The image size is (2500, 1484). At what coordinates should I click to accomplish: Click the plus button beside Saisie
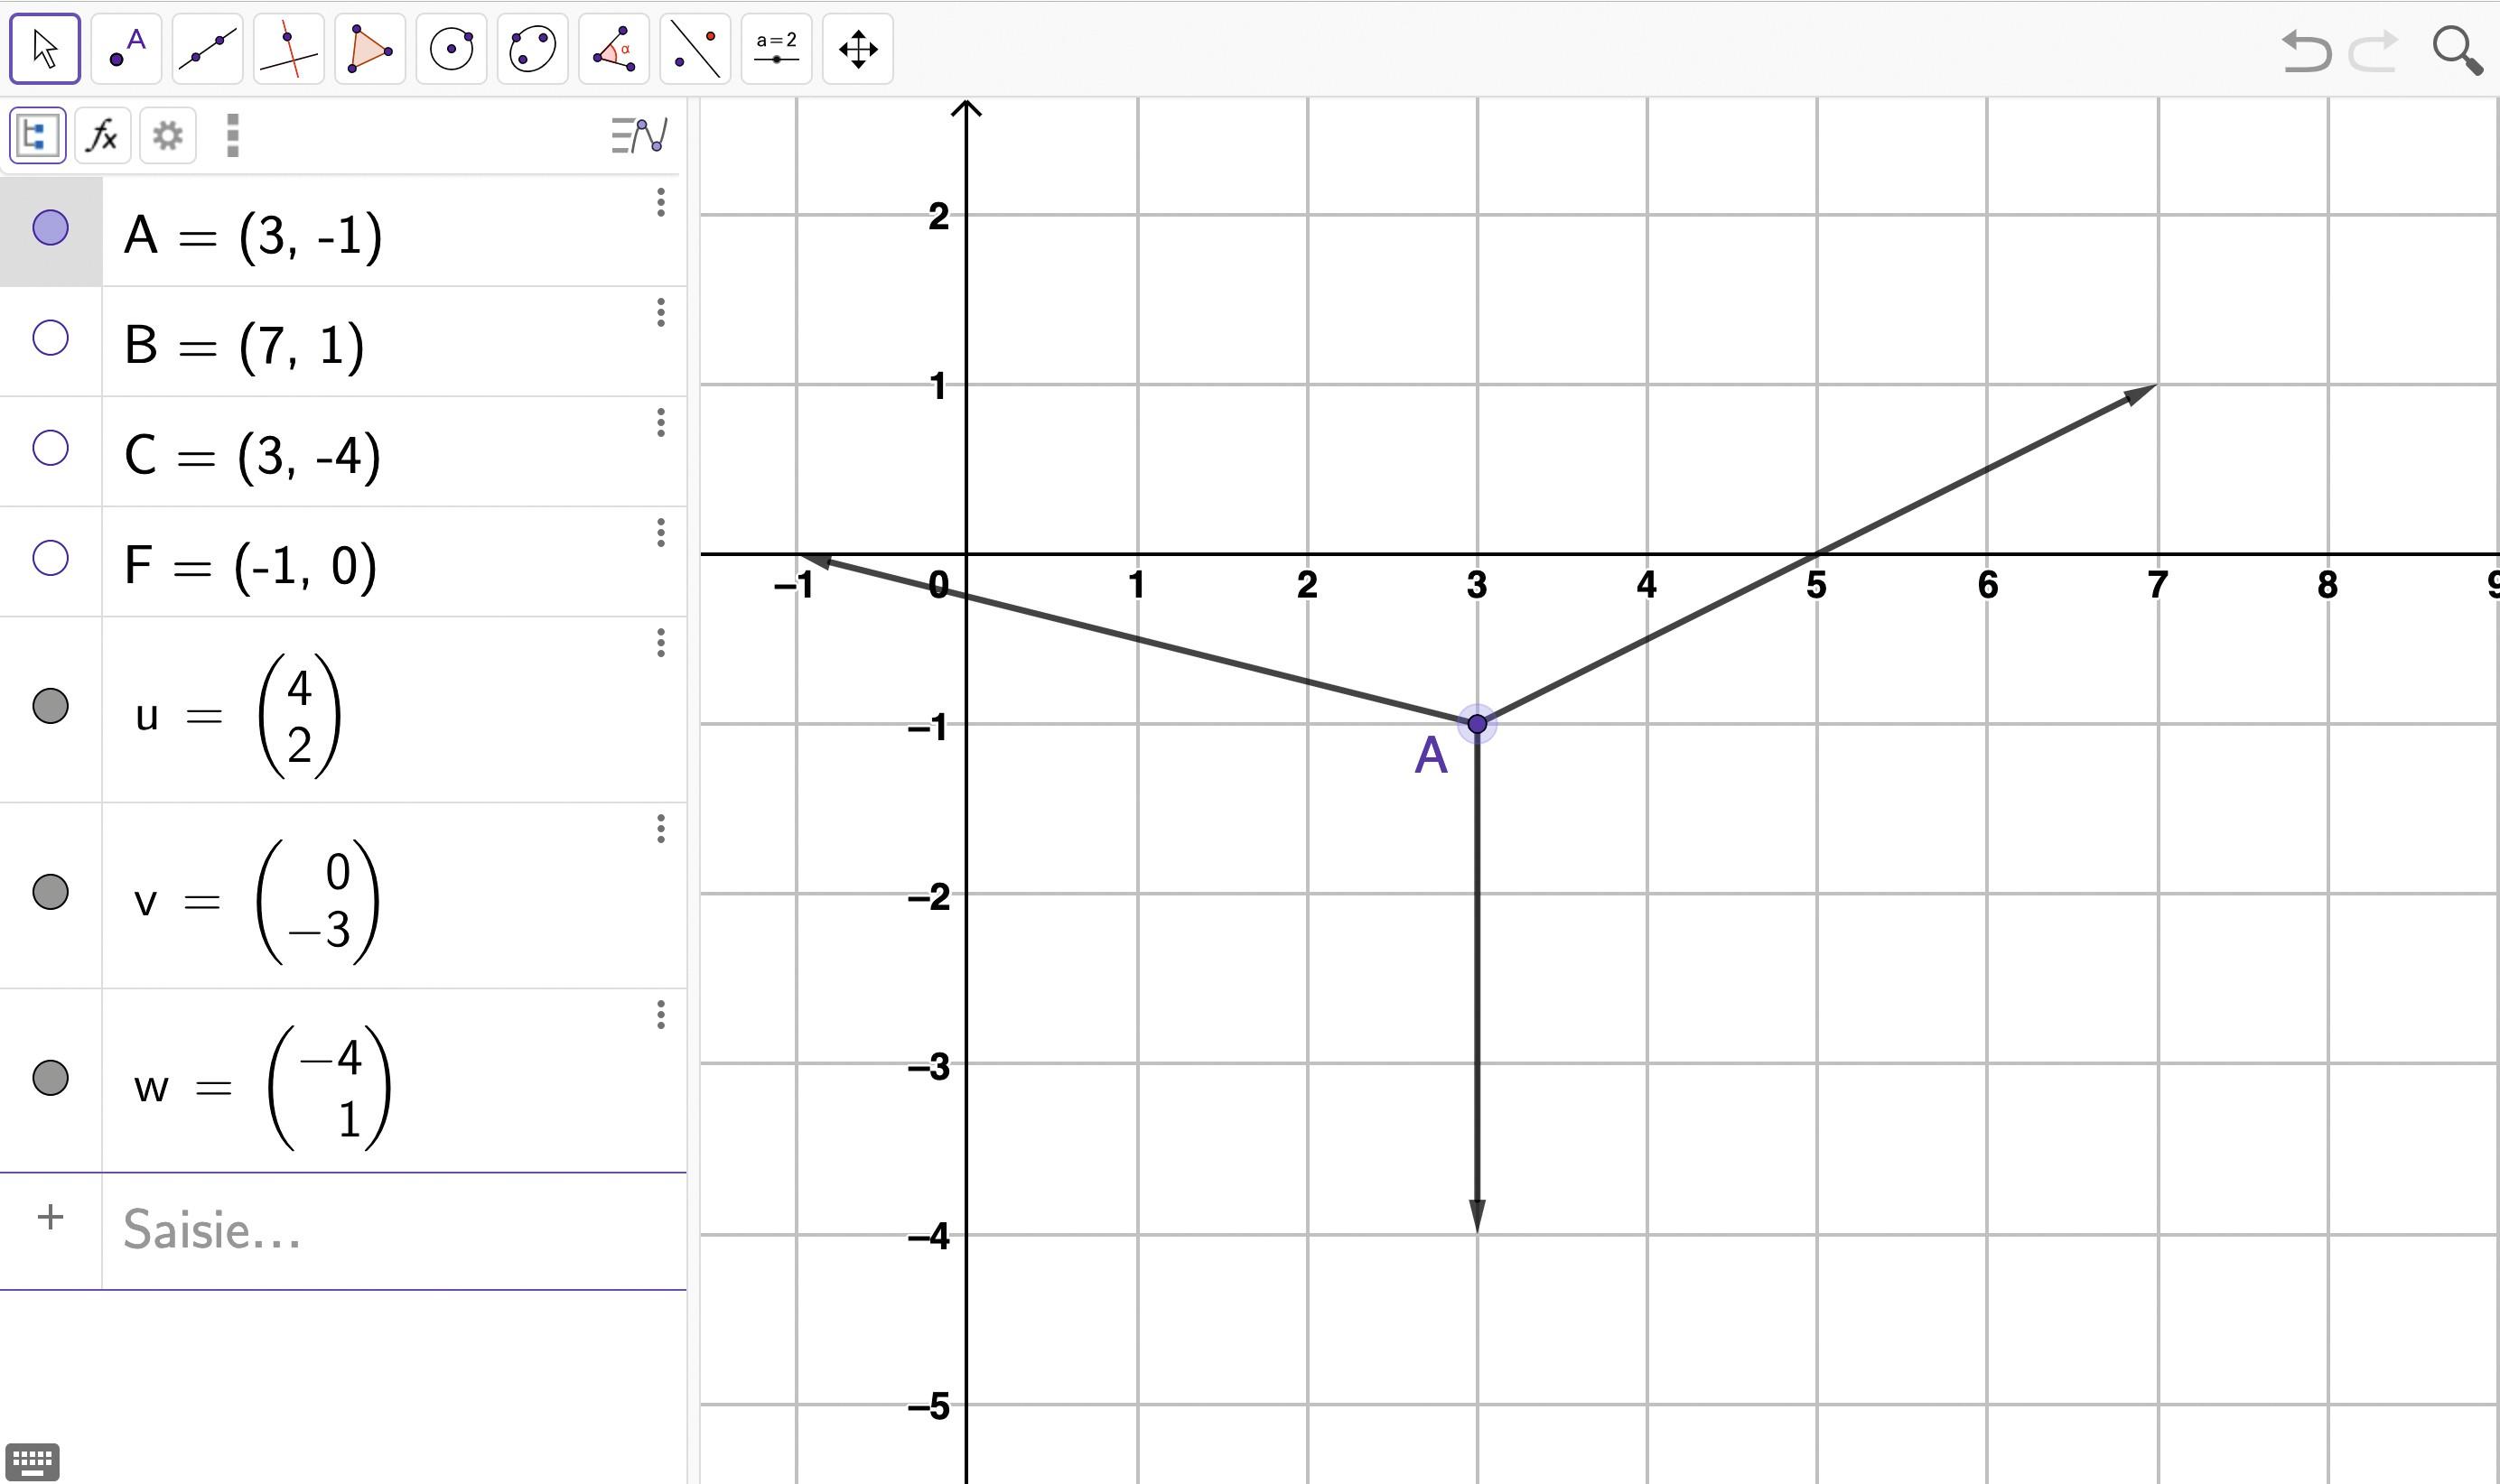tap(50, 1217)
